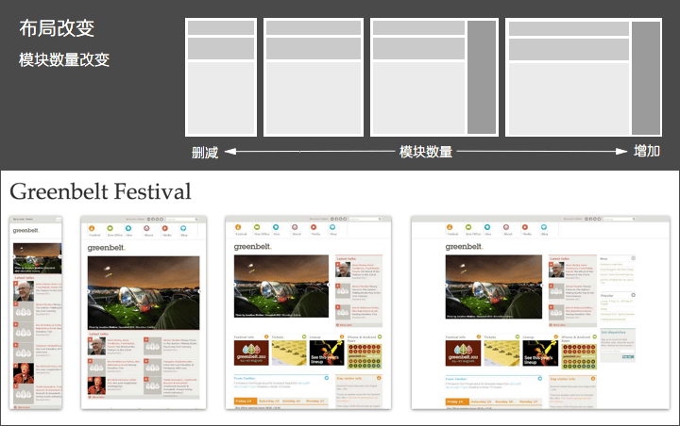Open the yellow Tickets thumbnail in third layout
This screenshot has width=680, height=426.
[289, 352]
